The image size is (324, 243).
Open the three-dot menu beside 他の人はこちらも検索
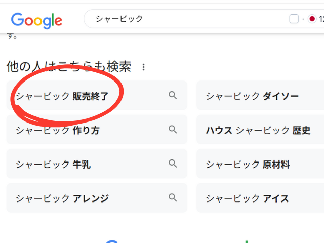point(143,67)
